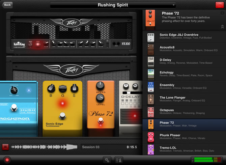Click the Octapuss list title
The height and width of the screenshot is (165, 226).
[167, 110]
